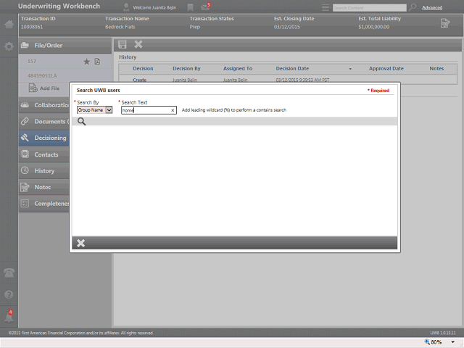Click the home icon in left sidebar
This screenshot has width=464, height=348.
9,24
